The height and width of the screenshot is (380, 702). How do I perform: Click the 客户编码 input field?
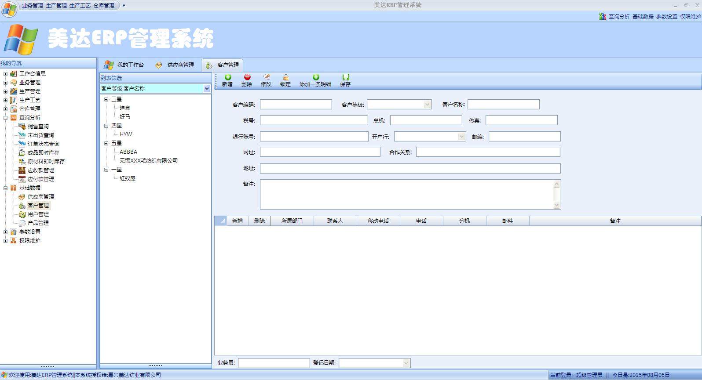(x=296, y=105)
